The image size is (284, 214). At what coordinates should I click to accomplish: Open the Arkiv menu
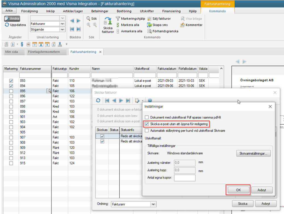[9, 11]
